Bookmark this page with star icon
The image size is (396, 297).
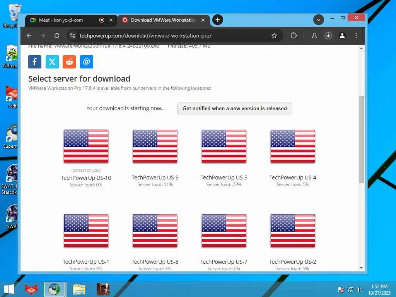[x=274, y=36]
